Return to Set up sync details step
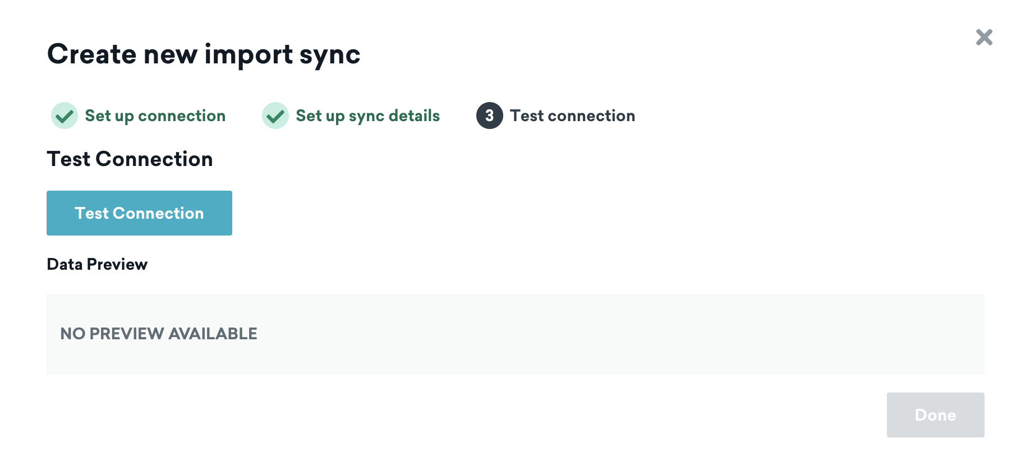The image size is (1021, 475). 368,116
